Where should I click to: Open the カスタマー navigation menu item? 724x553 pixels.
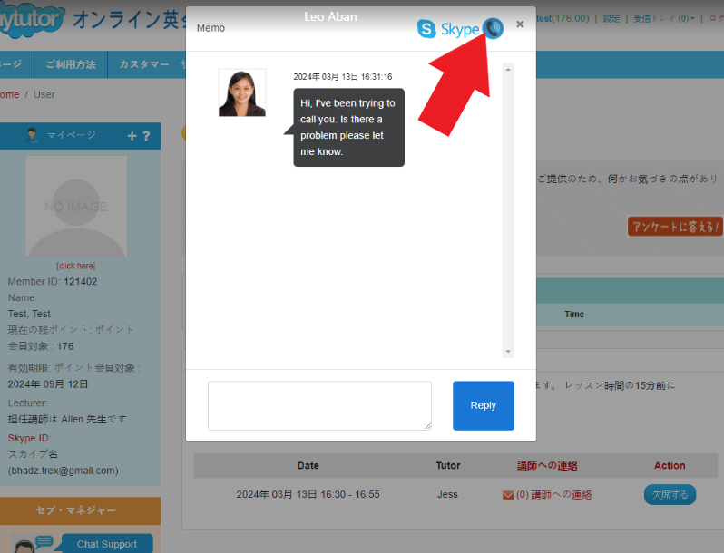[x=144, y=64]
